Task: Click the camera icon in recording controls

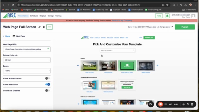Action: point(151,104)
